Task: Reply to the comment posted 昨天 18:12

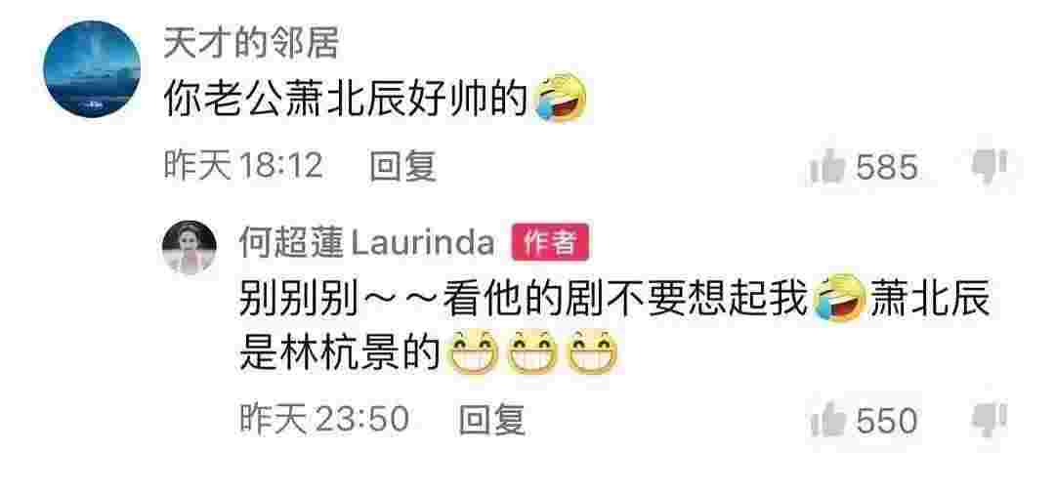Action: (x=403, y=165)
